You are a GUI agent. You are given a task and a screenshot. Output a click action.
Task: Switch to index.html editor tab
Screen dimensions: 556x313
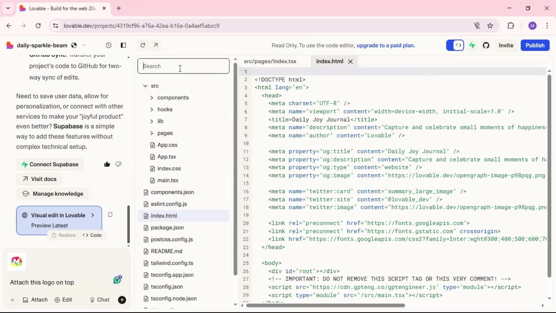330,61
